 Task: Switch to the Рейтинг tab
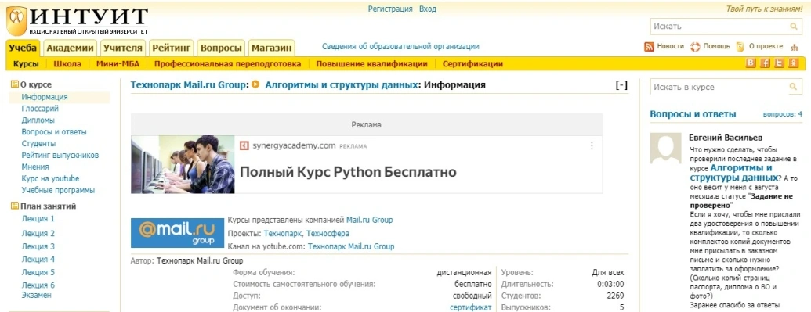[x=172, y=48]
